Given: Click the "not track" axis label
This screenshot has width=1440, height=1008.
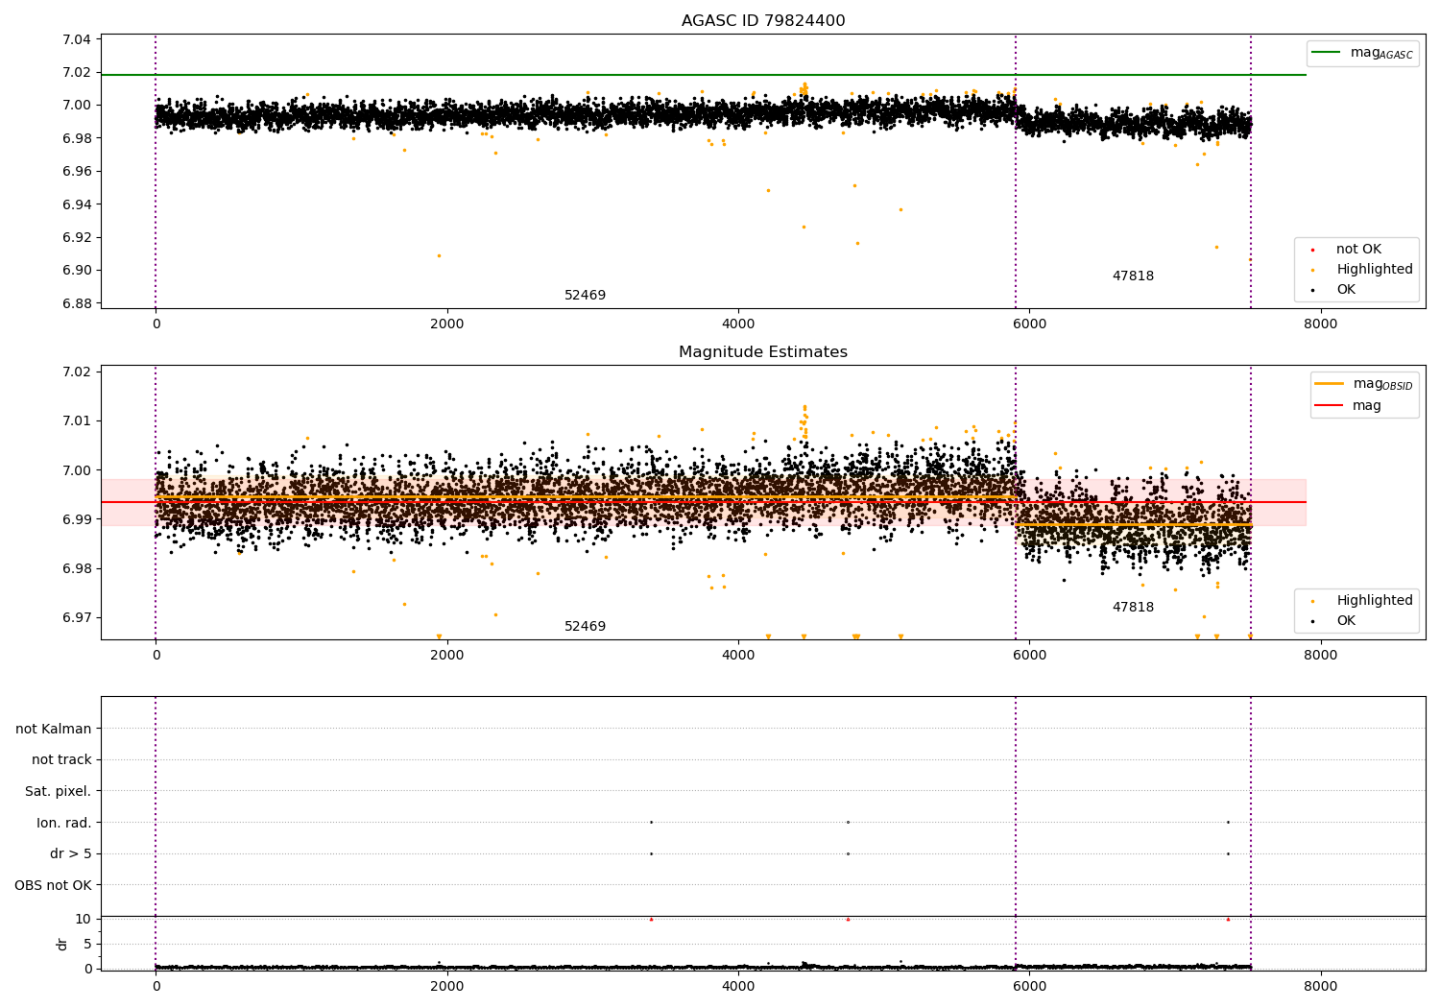Looking at the screenshot, I should (x=61, y=760).
